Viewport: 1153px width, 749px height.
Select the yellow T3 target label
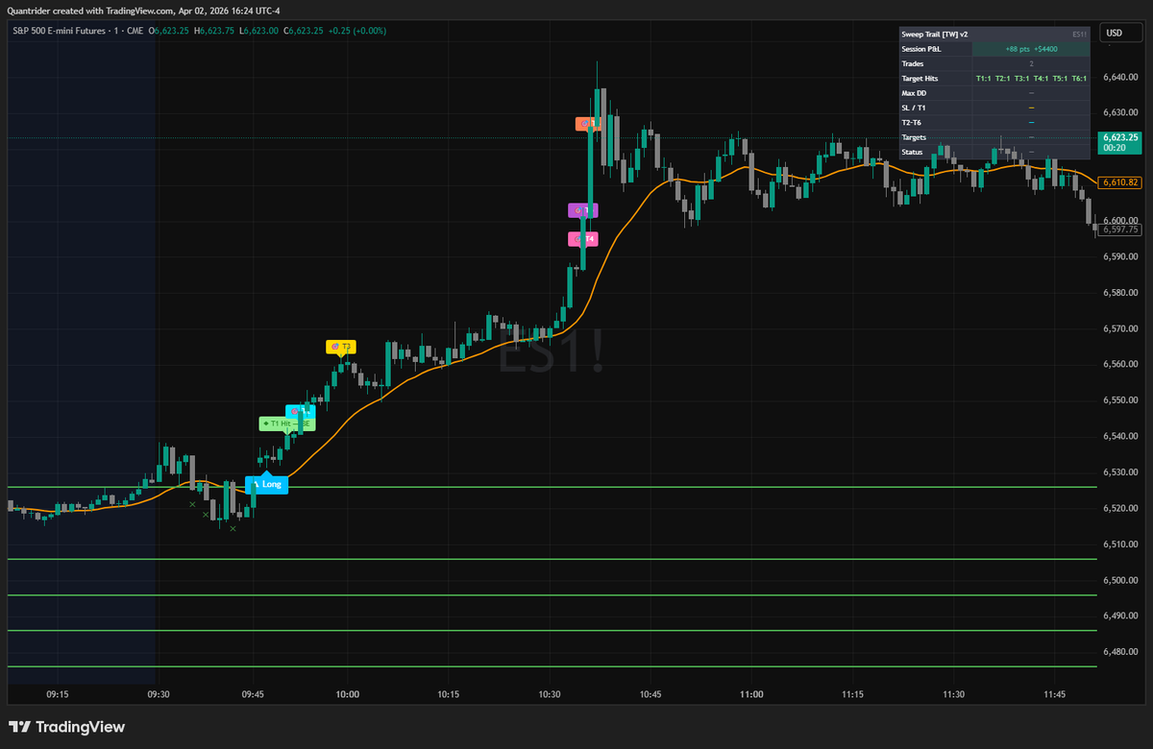[341, 347]
